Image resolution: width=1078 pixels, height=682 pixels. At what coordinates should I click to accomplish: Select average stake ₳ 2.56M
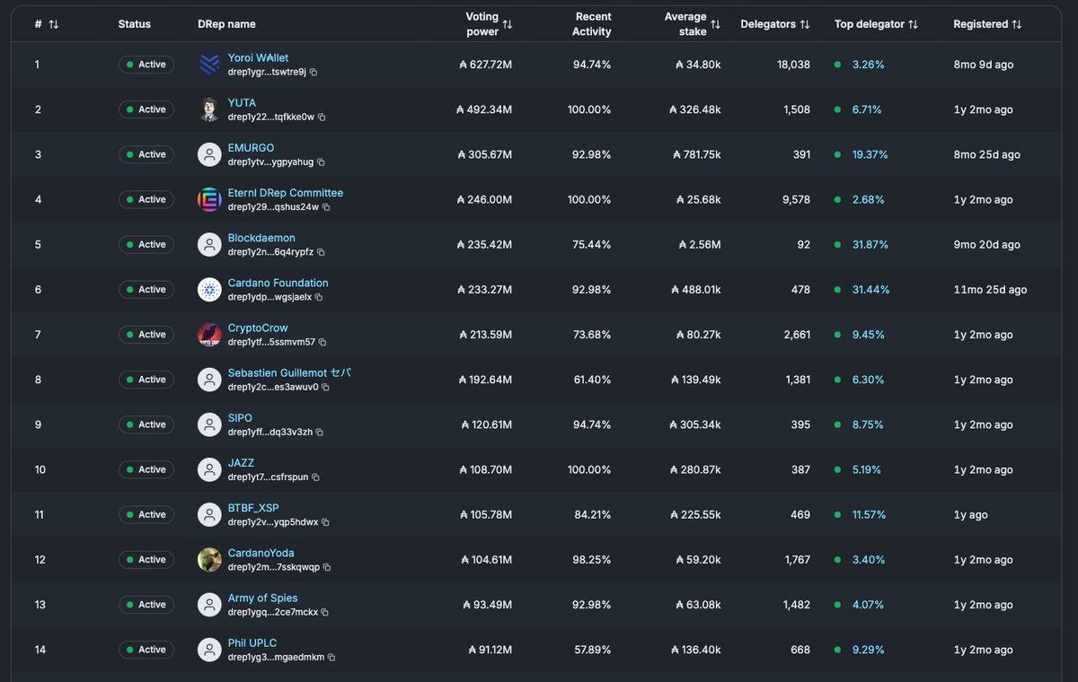[x=700, y=244]
